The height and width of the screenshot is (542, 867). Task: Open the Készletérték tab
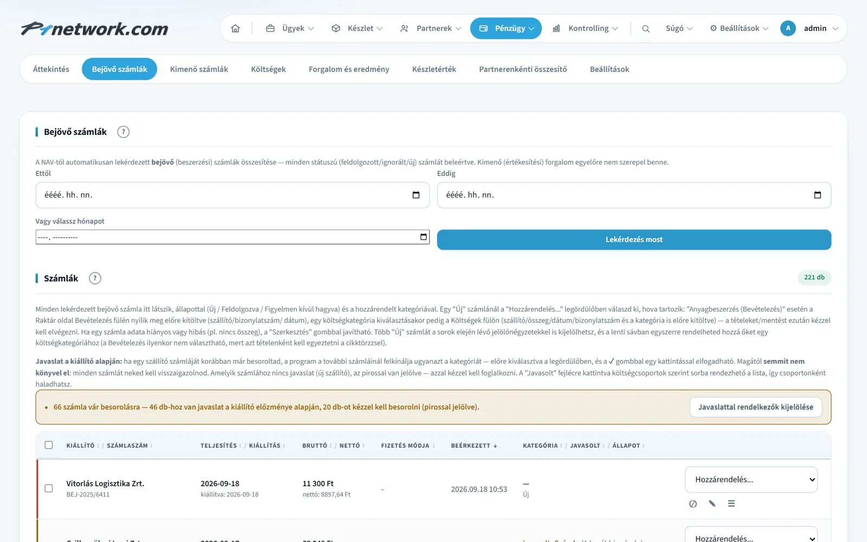(x=434, y=69)
